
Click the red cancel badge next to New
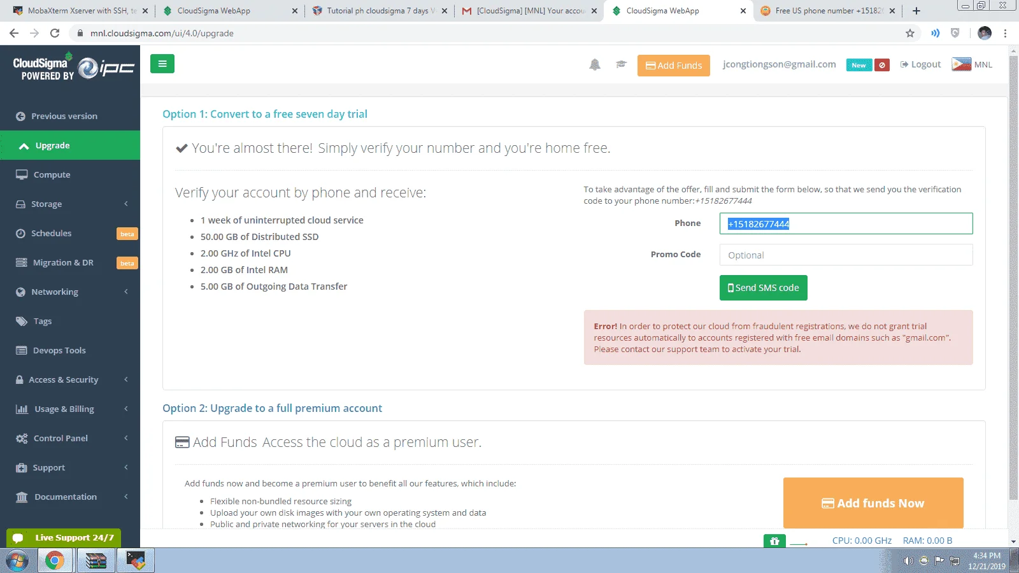882,65
